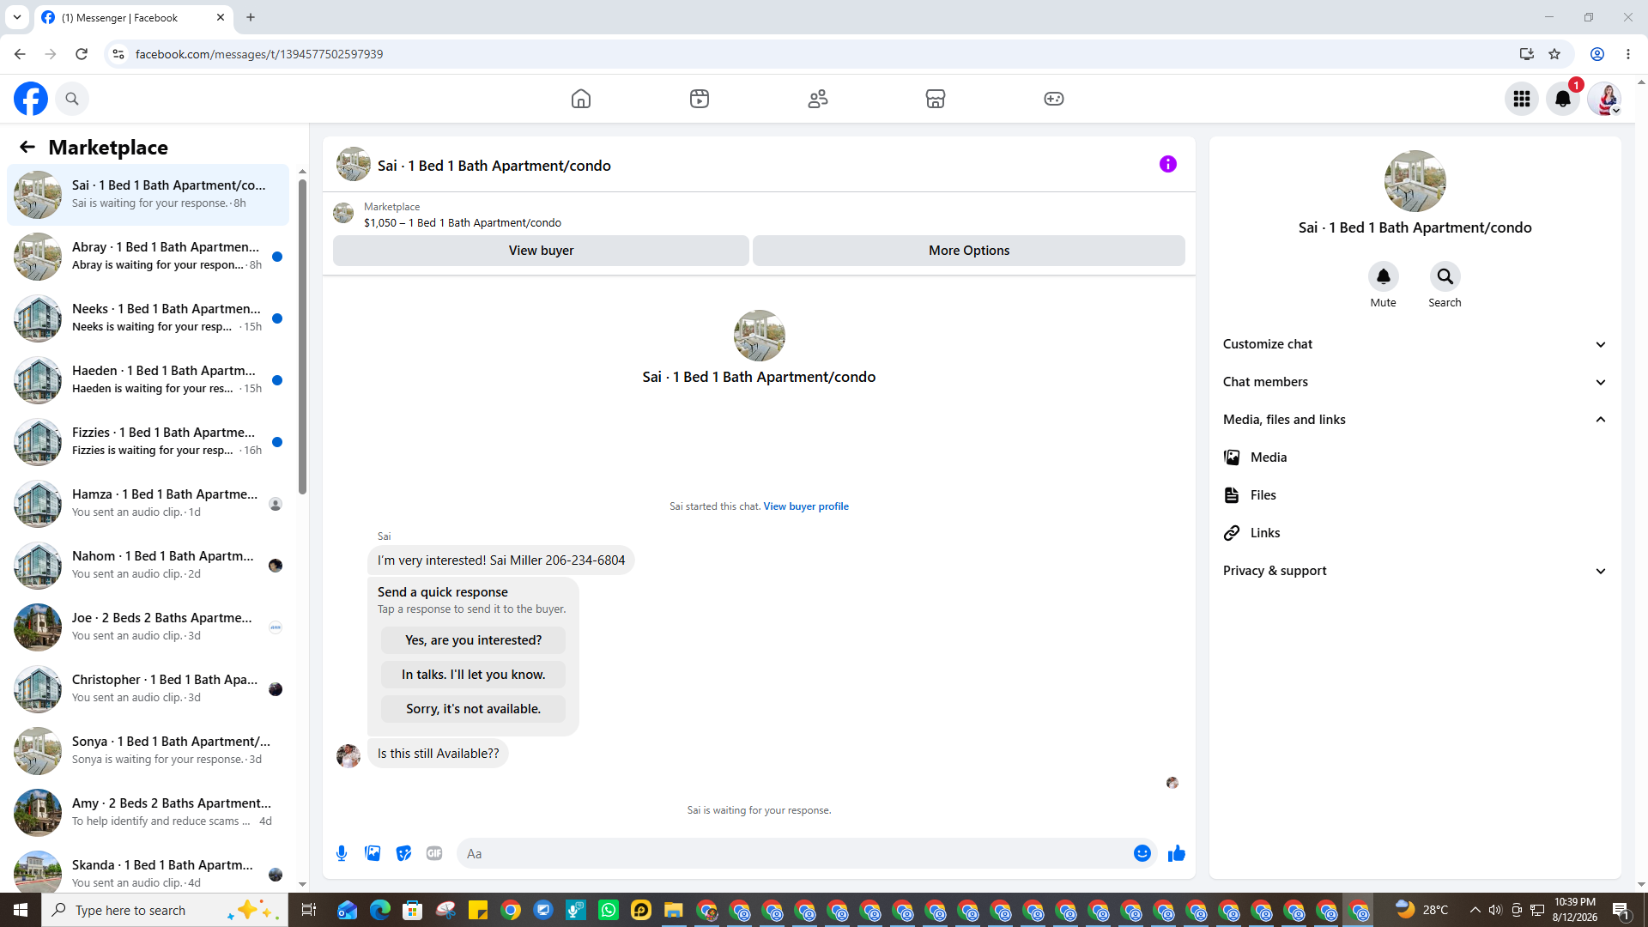Open the Friends tab
The width and height of the screenshot is (1648, 927).
point(818,99)
